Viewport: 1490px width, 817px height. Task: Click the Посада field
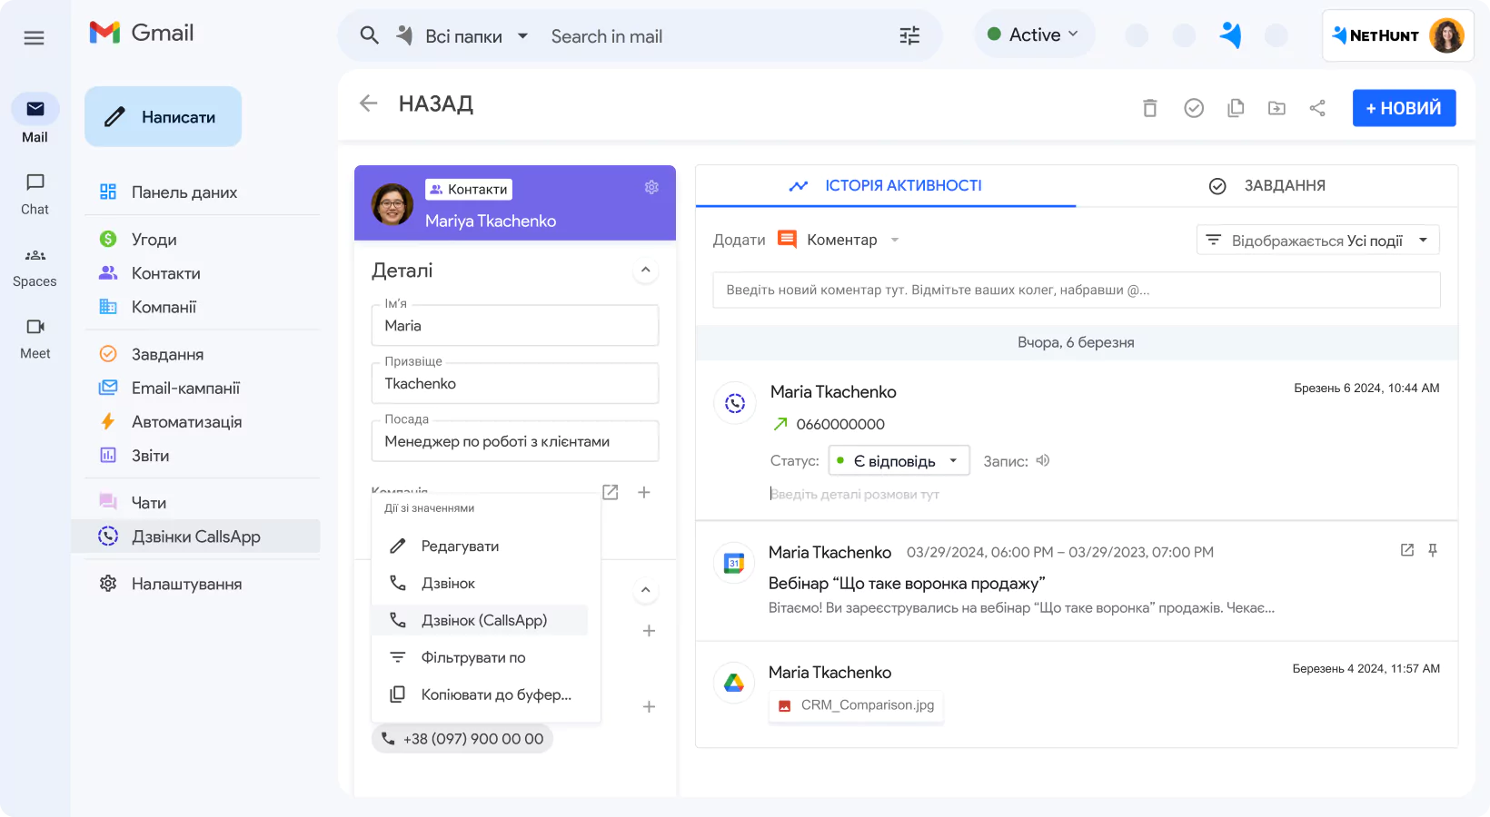point(515,441)
